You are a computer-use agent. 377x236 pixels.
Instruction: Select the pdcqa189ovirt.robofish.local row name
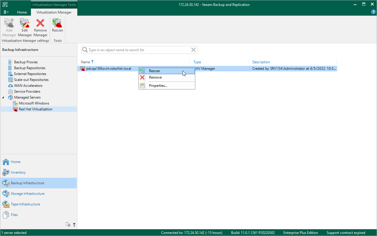[109, 69]
